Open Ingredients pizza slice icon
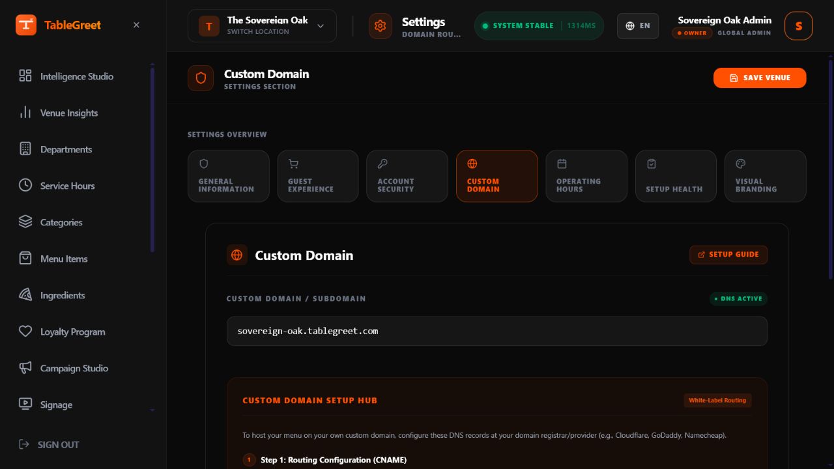Image resolution: width=834 pixels, height=469 pixels. [25, 295]
